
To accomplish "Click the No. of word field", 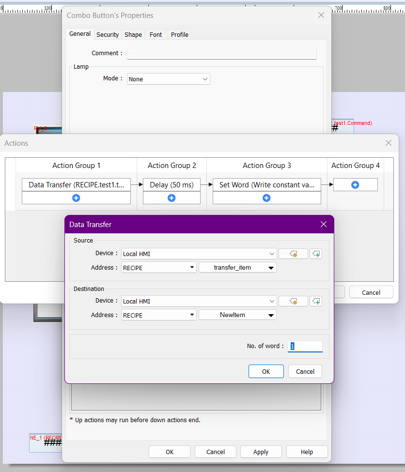I will [305, 346].
